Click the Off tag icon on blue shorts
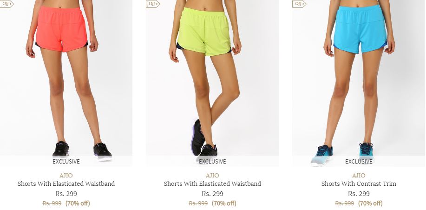Image resolution: width=426 pixels, height=210 pixels. (x=299, y=4)
